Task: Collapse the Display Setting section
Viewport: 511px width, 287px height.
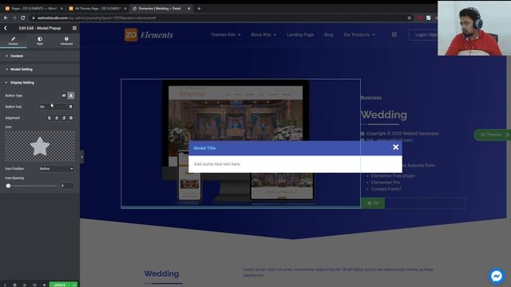Action: pos(40,83)
